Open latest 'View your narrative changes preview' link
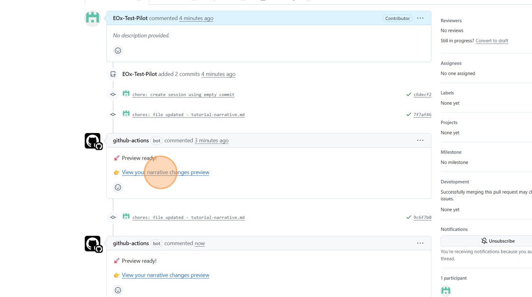This screenshot has width=532, height=297. point(165,275)
